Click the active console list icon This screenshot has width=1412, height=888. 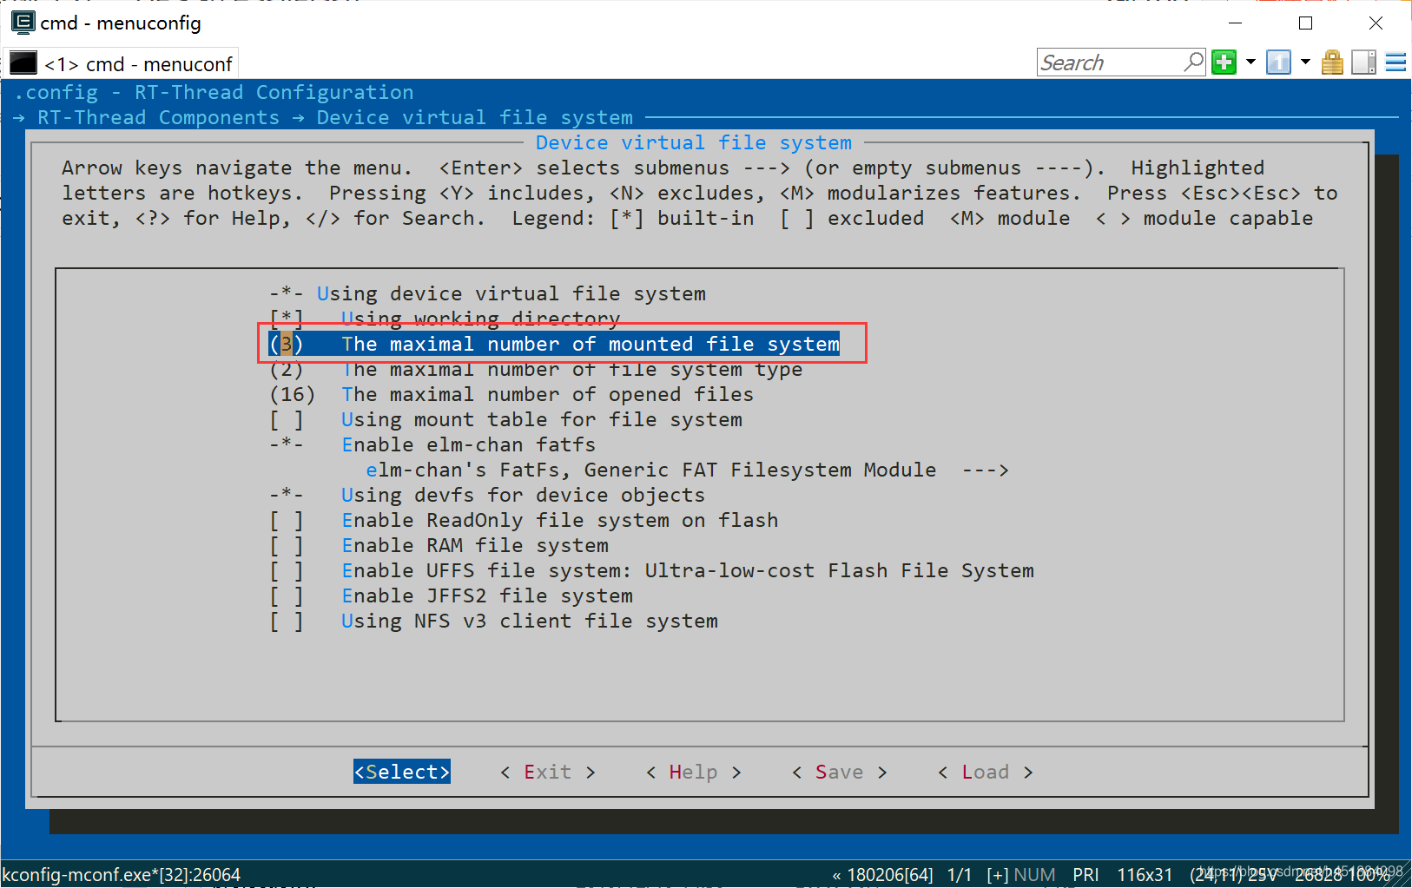click(1278, 62)
